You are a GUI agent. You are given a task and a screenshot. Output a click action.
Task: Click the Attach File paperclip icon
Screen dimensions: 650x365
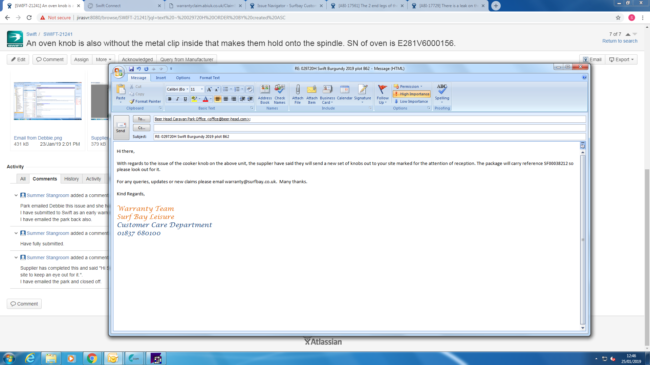[298, 90]
